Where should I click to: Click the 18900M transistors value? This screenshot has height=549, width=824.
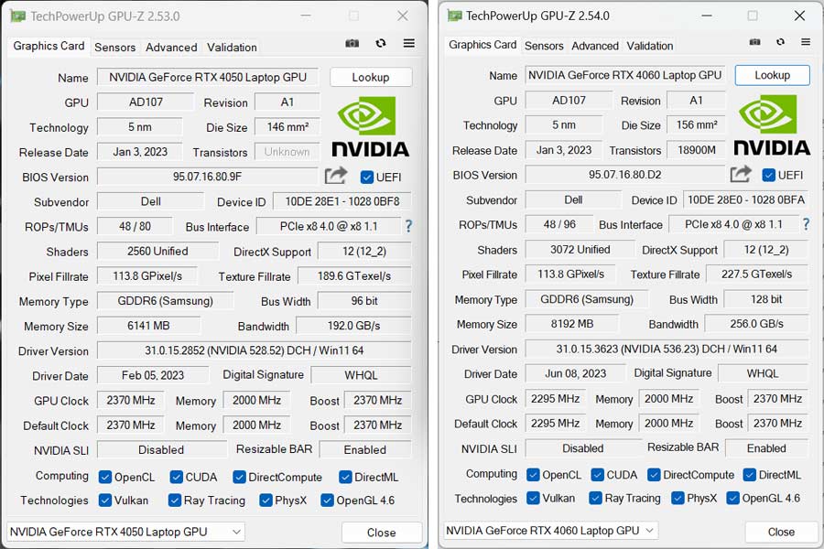click(697, 150)
